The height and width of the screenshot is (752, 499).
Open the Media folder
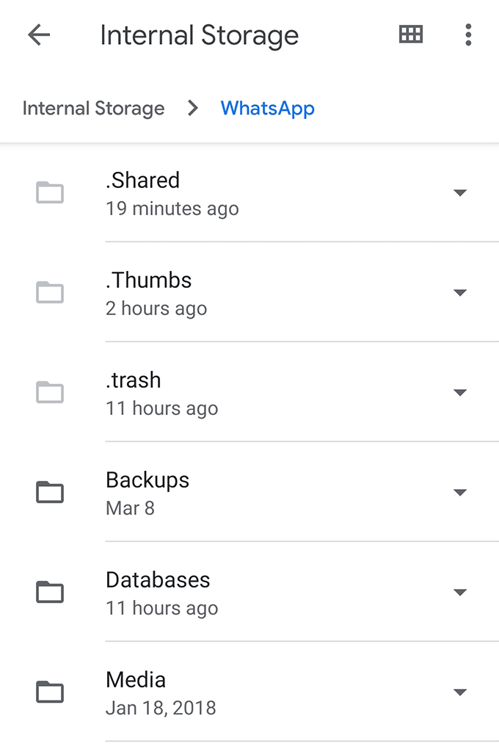tap(220, 692)
